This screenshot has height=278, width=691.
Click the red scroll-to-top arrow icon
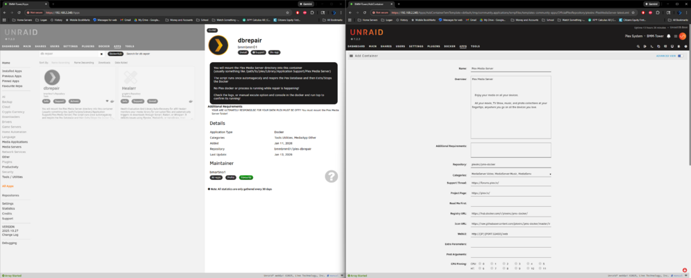point(684,270)
